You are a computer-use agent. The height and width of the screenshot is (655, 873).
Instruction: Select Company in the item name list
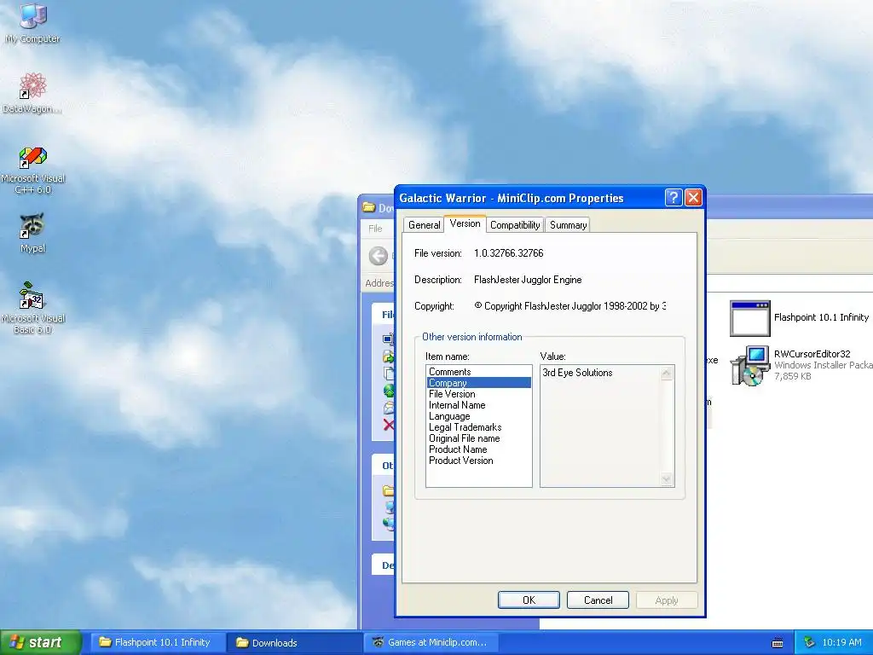pos(479,383)
